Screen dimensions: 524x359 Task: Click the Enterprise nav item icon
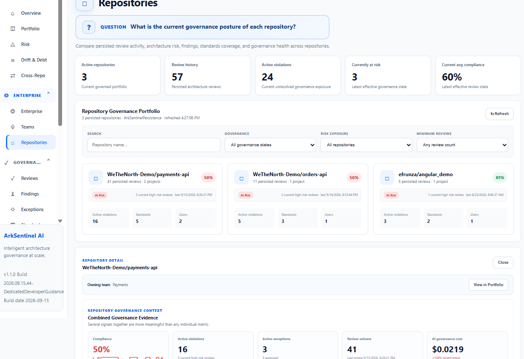tap(13, 111)
